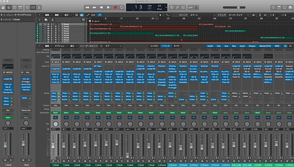
Task: Click the Fast Forward transport button
Action: pos(94,7)
